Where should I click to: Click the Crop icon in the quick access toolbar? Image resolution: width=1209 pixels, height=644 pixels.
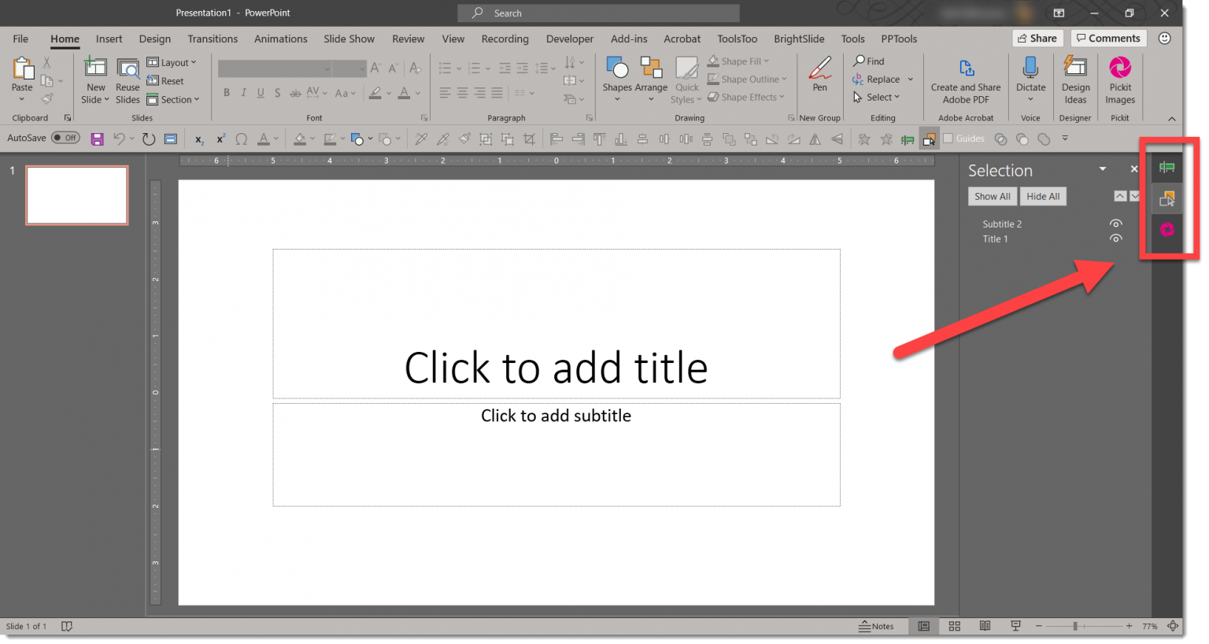pyautogui.click(x=530, y=139)
